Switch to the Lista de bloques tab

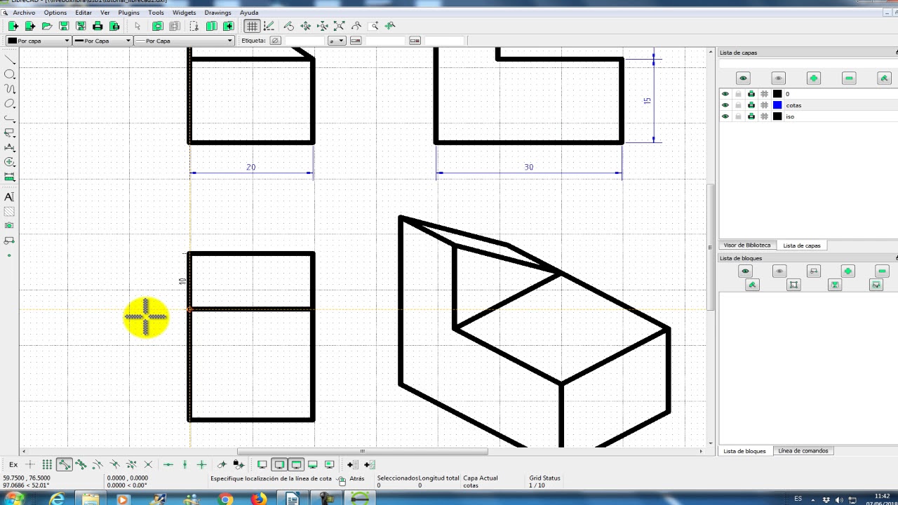pyautogui.click(x=744, y=451)
